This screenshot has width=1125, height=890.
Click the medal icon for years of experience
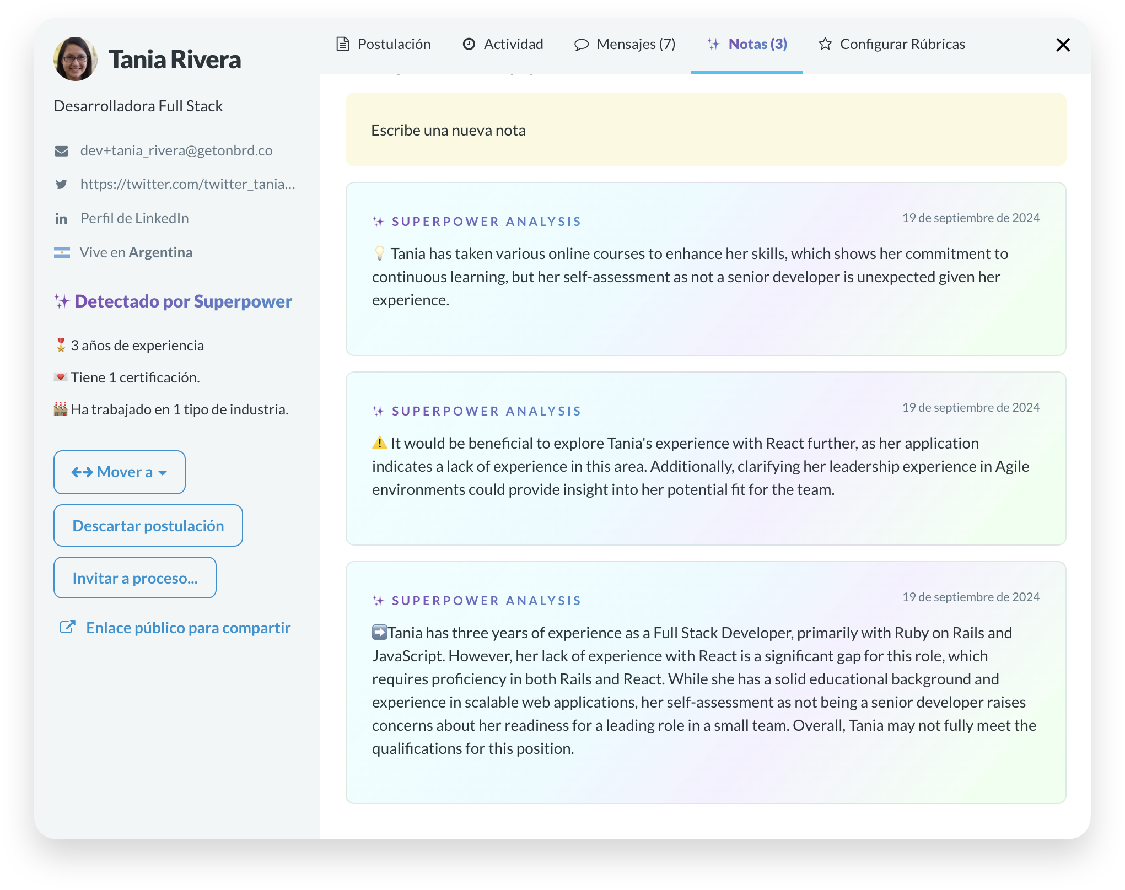coord(61,345)
